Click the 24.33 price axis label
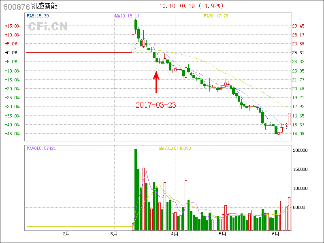Image resolution: width=324 pixels, height=243 pixels. click(x=298, y=62)
